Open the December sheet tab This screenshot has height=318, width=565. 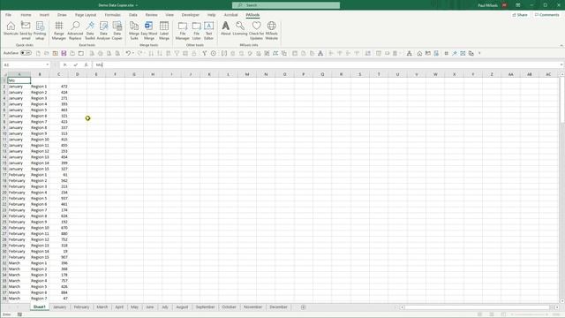point(279,307)
